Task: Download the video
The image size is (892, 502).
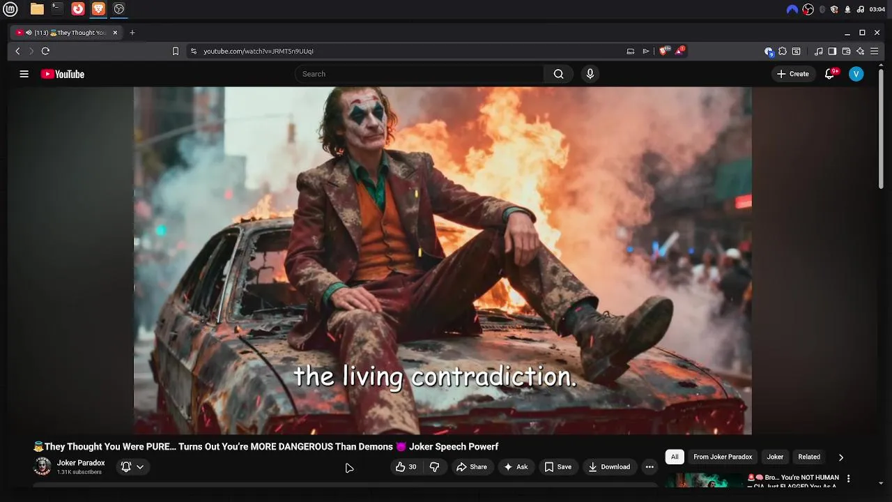Action: (609, 467)
